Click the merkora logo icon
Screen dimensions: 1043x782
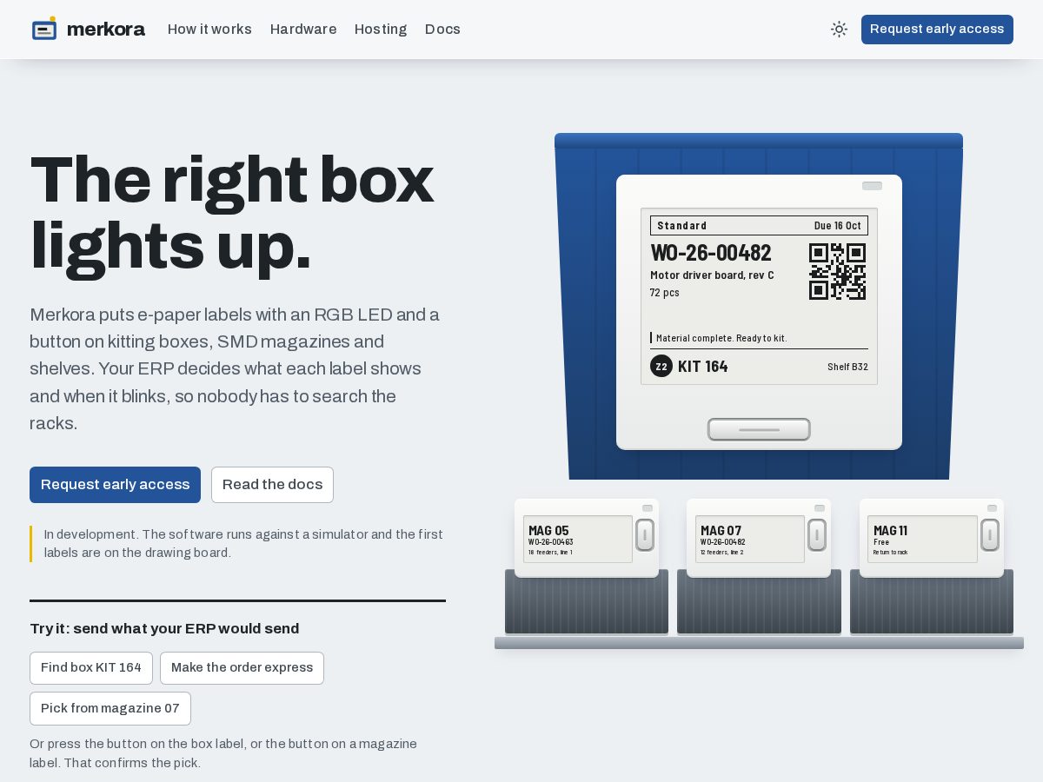click(x=44, y=29)
